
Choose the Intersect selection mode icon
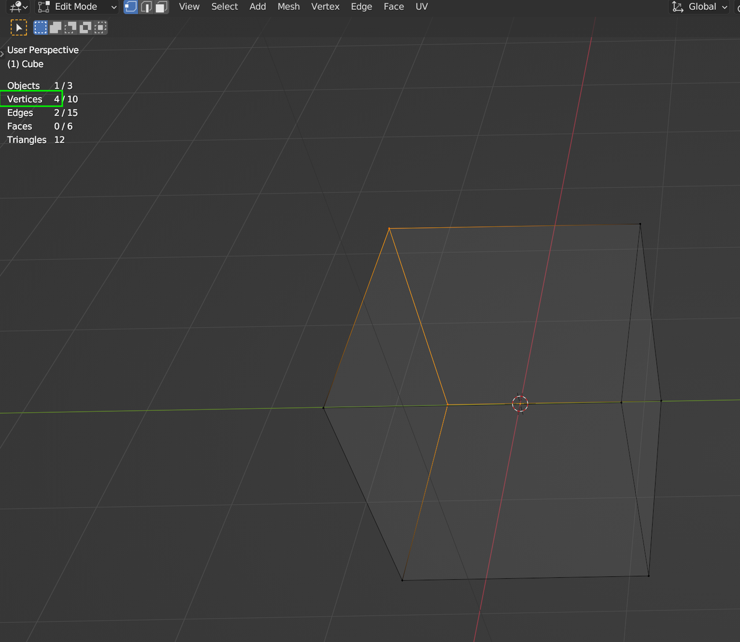click(100, 27)
